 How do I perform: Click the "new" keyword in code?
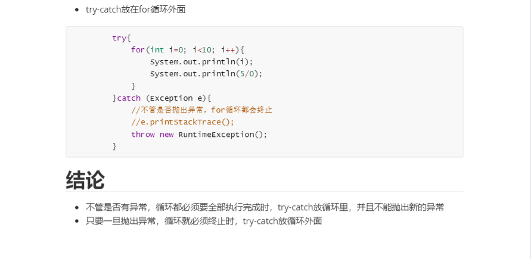point(166,134)
